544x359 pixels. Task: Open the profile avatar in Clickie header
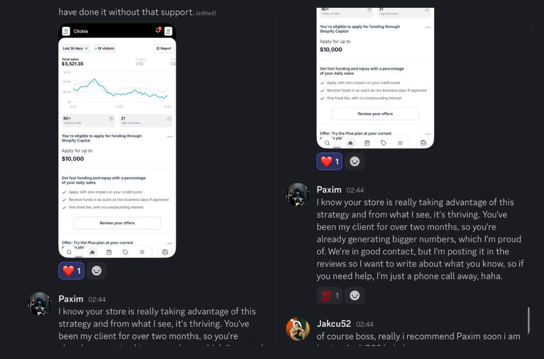click(x=168, y=31)
